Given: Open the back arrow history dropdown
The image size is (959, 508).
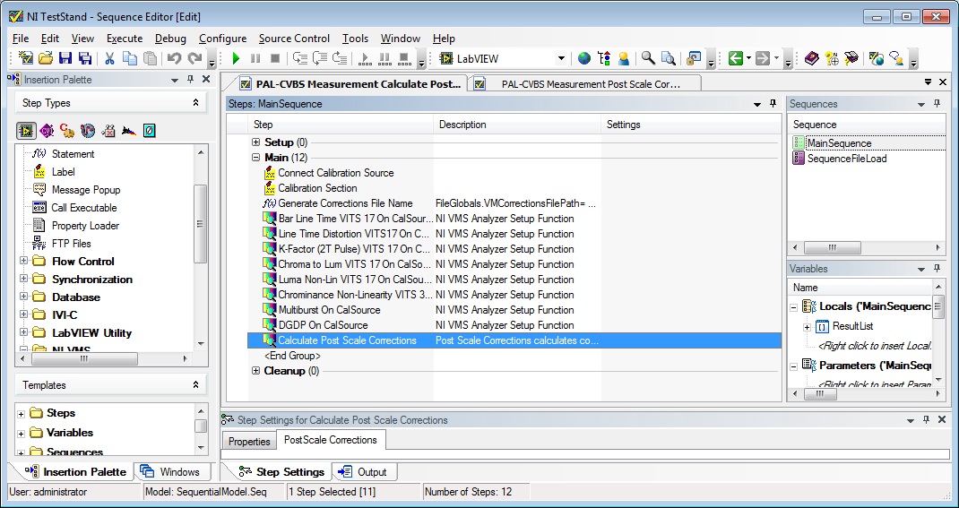Looking at the screenshot, I should click(748, 59).
